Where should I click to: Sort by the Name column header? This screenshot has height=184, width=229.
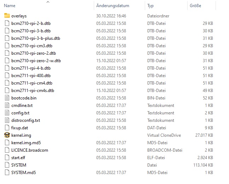(10, 6)
